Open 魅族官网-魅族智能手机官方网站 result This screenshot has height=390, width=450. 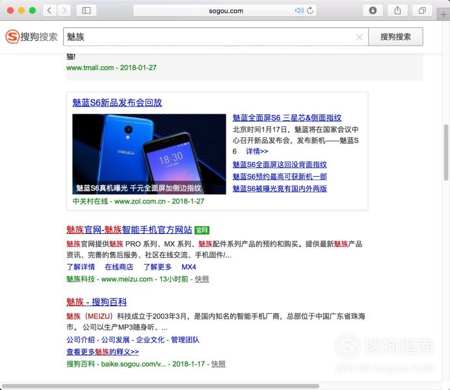129,229
